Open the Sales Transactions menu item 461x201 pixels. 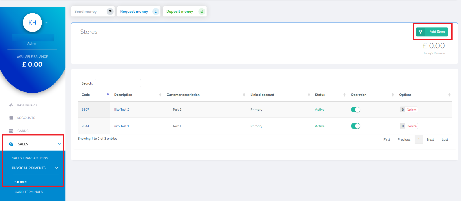pos(30,158)
